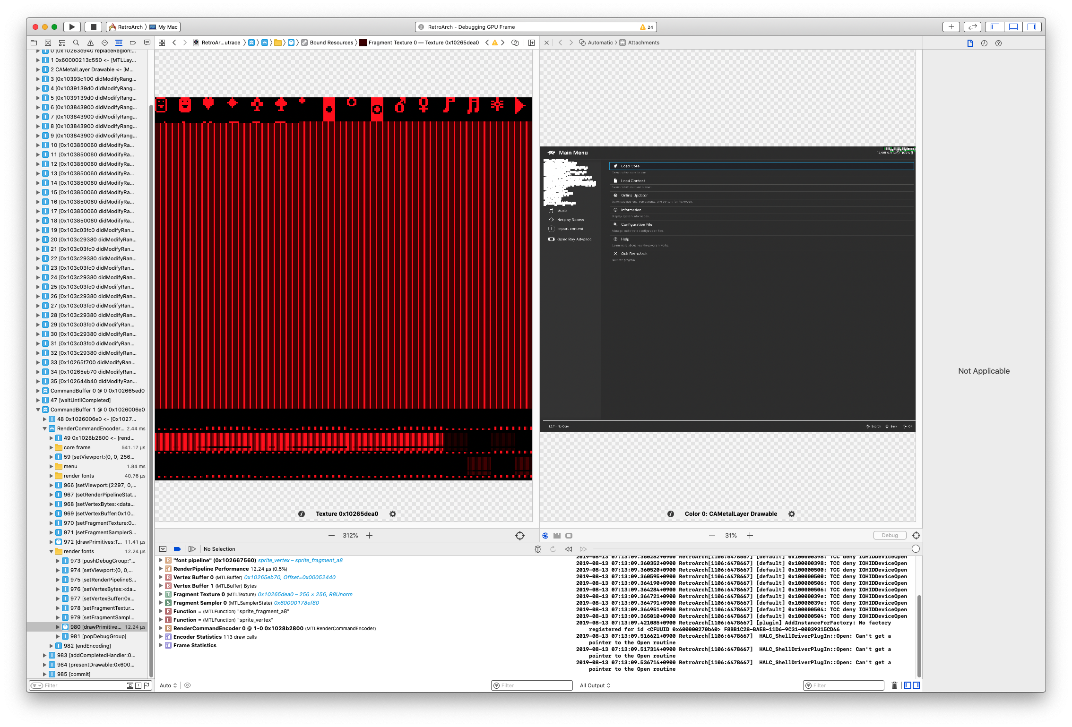The height and width of the screenshot is (727, 1072).
Task: Open Attachments in the assistant jump bar
Action: click(x=643, y=43)
